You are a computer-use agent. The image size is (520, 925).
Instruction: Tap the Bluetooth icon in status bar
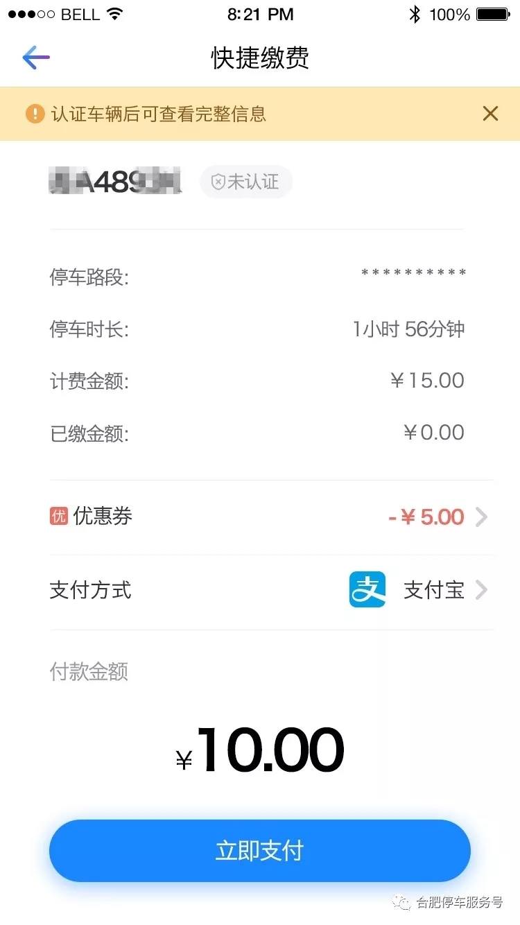[415, 15]
